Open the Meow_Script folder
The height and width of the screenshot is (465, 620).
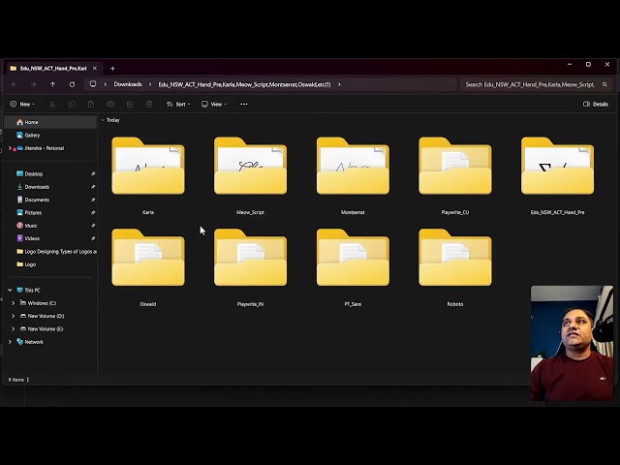click(x=250, y=166)
